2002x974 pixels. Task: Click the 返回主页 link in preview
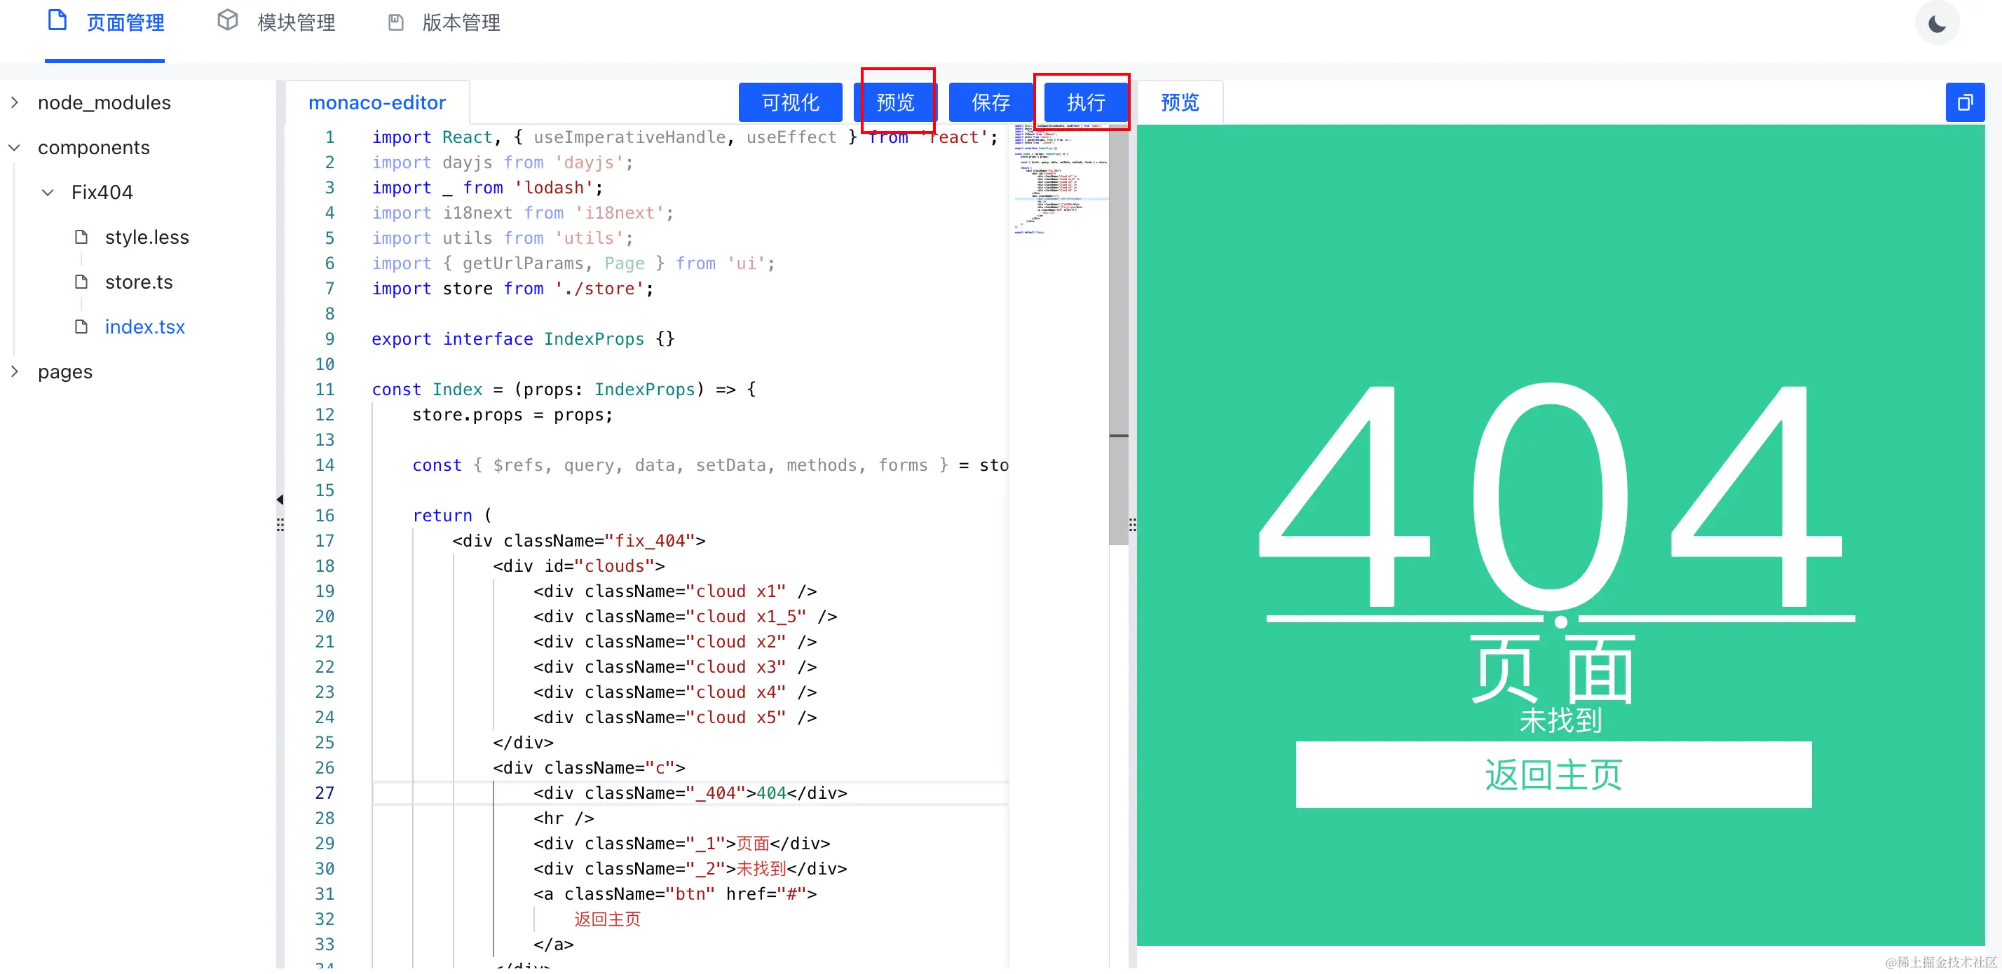click(x=1553, y=775)
